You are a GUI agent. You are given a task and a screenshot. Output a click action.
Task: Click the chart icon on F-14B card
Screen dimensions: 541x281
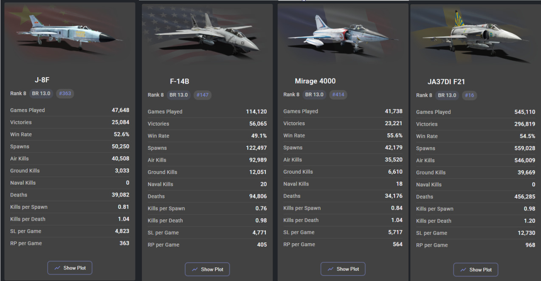click(x=195, y=270)
